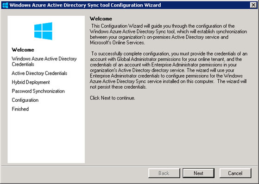
Task: Select the Password Synchronization step
Action: tap(38, 91)
